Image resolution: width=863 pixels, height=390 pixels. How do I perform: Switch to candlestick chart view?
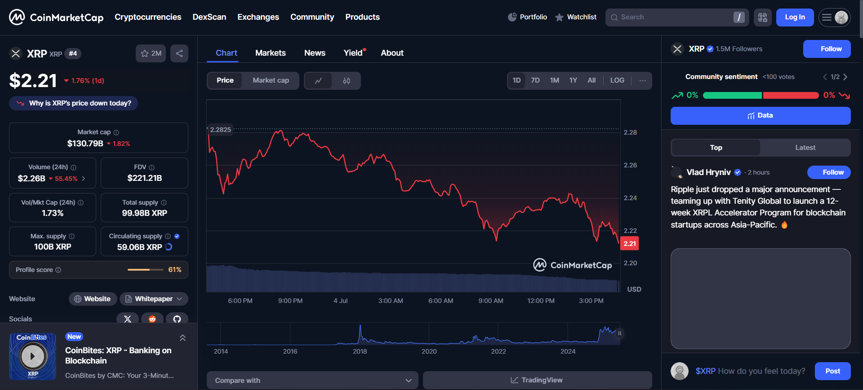pyautogui.click(x=347, y=81)
